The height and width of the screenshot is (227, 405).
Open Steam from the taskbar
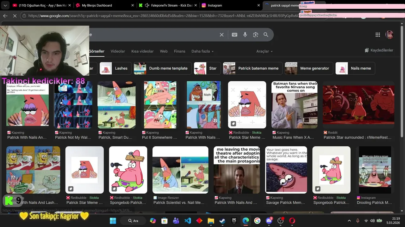(222, 221)
